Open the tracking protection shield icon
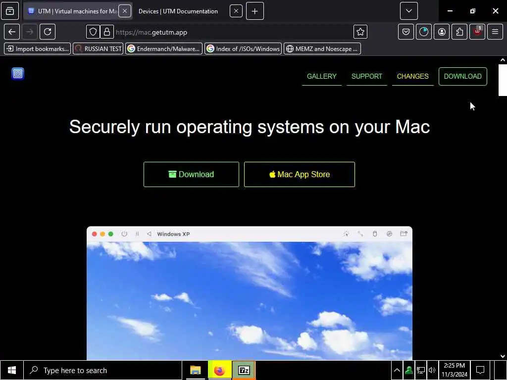 click(93, 32)
